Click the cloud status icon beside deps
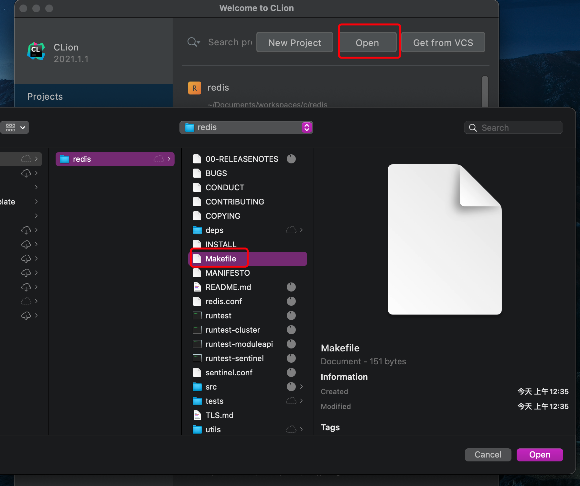 pyautogui.click(x=291, y=230)
